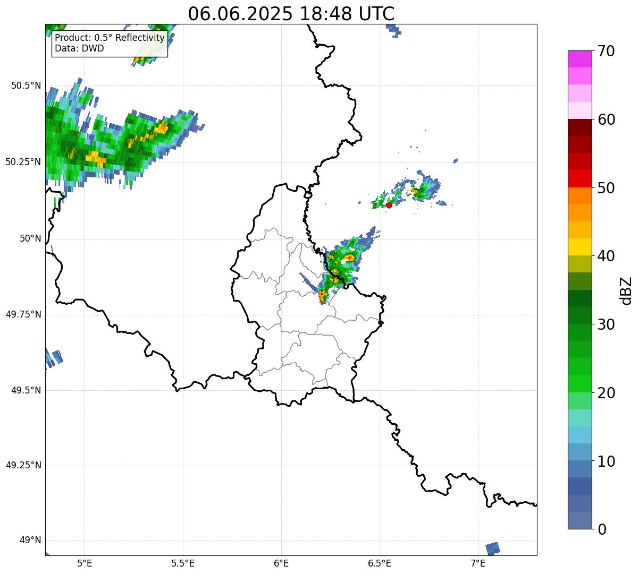This screenshot has width=639, height=574.
Task: Click the dark maroon swatch just below 60
Action: coord(580,127)
